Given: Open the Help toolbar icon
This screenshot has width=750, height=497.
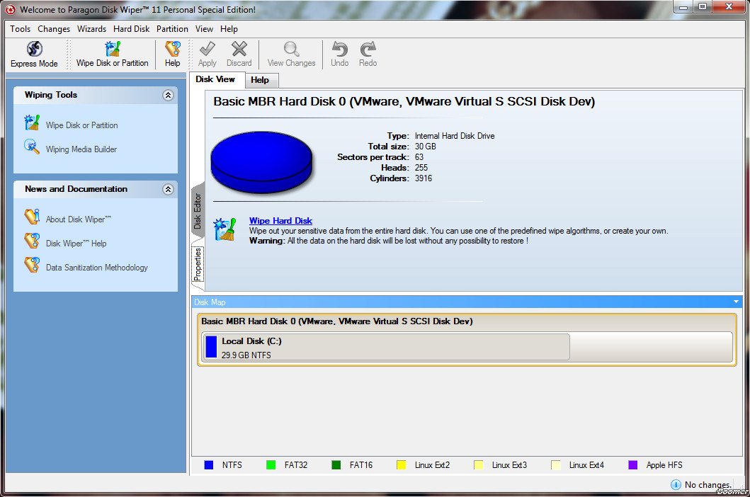Looking at the screenshot, I should 173,48.
